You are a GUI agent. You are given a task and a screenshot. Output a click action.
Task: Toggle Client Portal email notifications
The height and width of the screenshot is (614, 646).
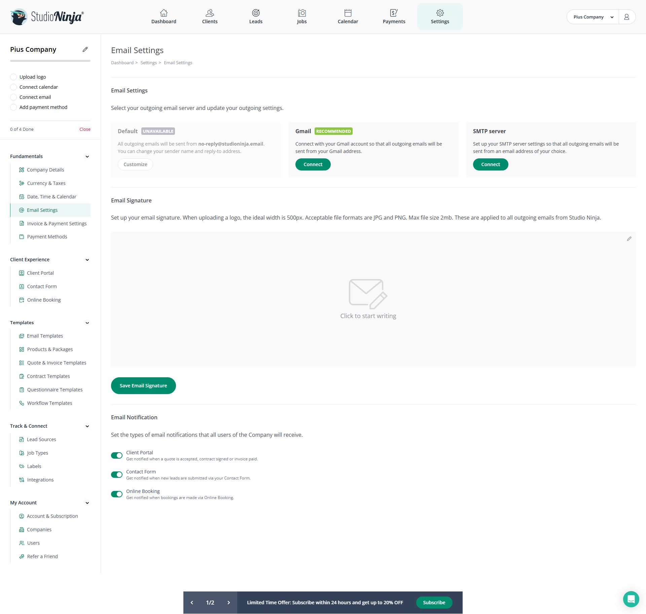click(x=117, y=455)
